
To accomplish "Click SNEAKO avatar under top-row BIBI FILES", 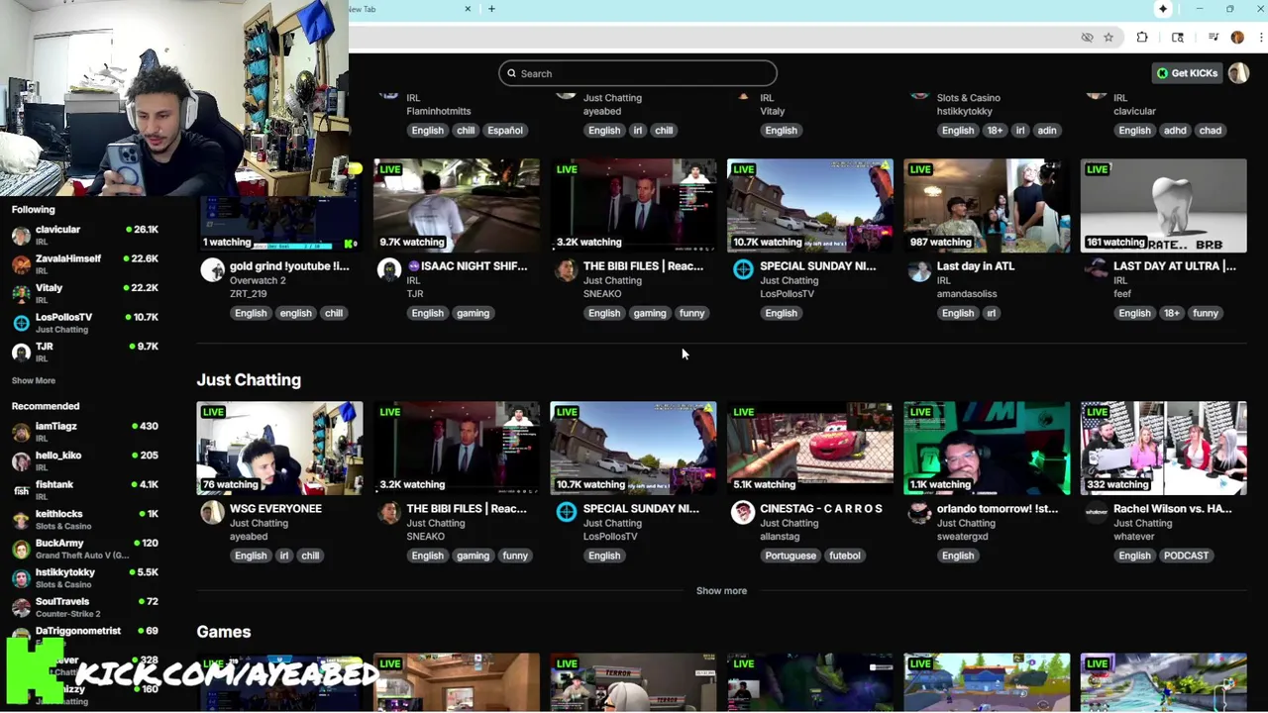I will tap(566, 269).
